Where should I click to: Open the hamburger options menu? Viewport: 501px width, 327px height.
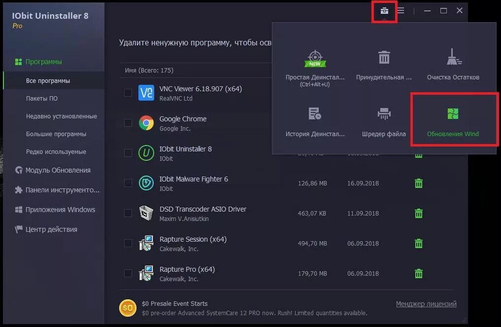point(401,11)
